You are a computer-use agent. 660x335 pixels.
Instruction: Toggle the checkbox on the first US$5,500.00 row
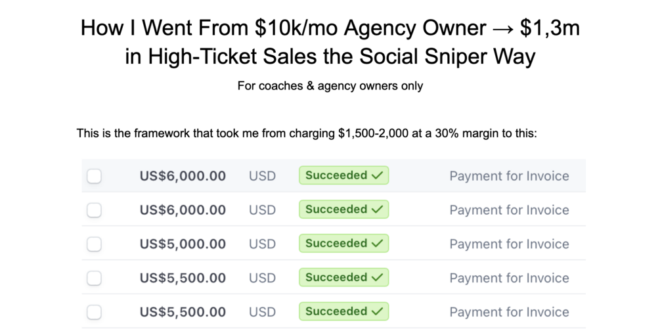point(95,278)
